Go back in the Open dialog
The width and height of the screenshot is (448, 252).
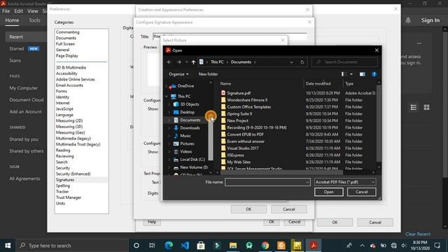click(169, 62)
